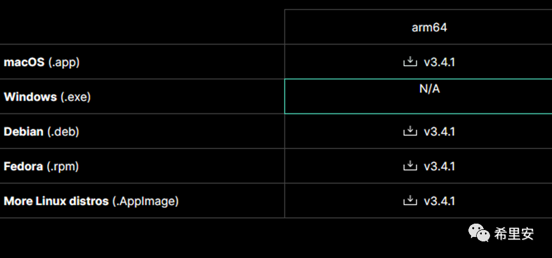This screenshot has height=258, width=552.
Task: Click the download icon in the AppImage row
Action: [x=410, y=201]
